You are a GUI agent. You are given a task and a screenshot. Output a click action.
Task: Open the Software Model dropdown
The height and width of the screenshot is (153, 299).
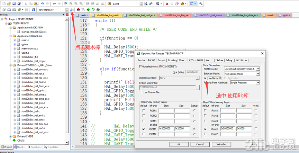[258, 74]
